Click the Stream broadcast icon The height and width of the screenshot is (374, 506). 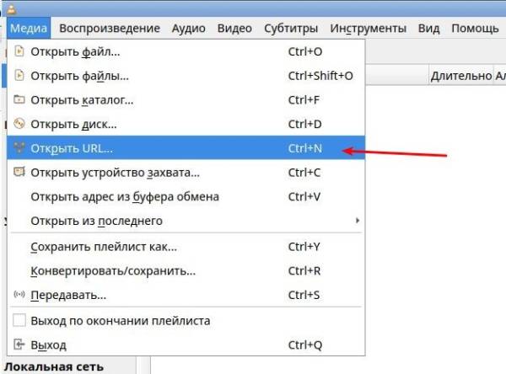pos(19,296)
